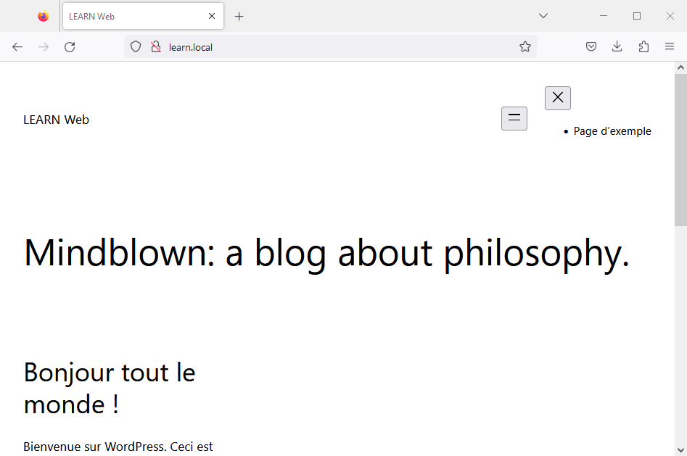Reload the current page
The height and width of the screenshot is (456, 687).
[x=70, y=47]
